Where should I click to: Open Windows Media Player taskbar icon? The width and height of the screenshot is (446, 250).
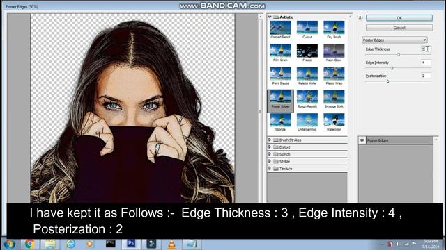coord(90,244)
